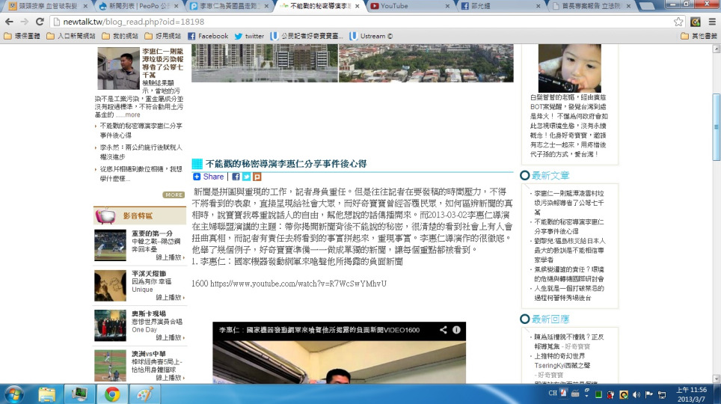721x404 pixels.
Task: Click the page scrollbar down arrow
Action: tap(716, 379)
